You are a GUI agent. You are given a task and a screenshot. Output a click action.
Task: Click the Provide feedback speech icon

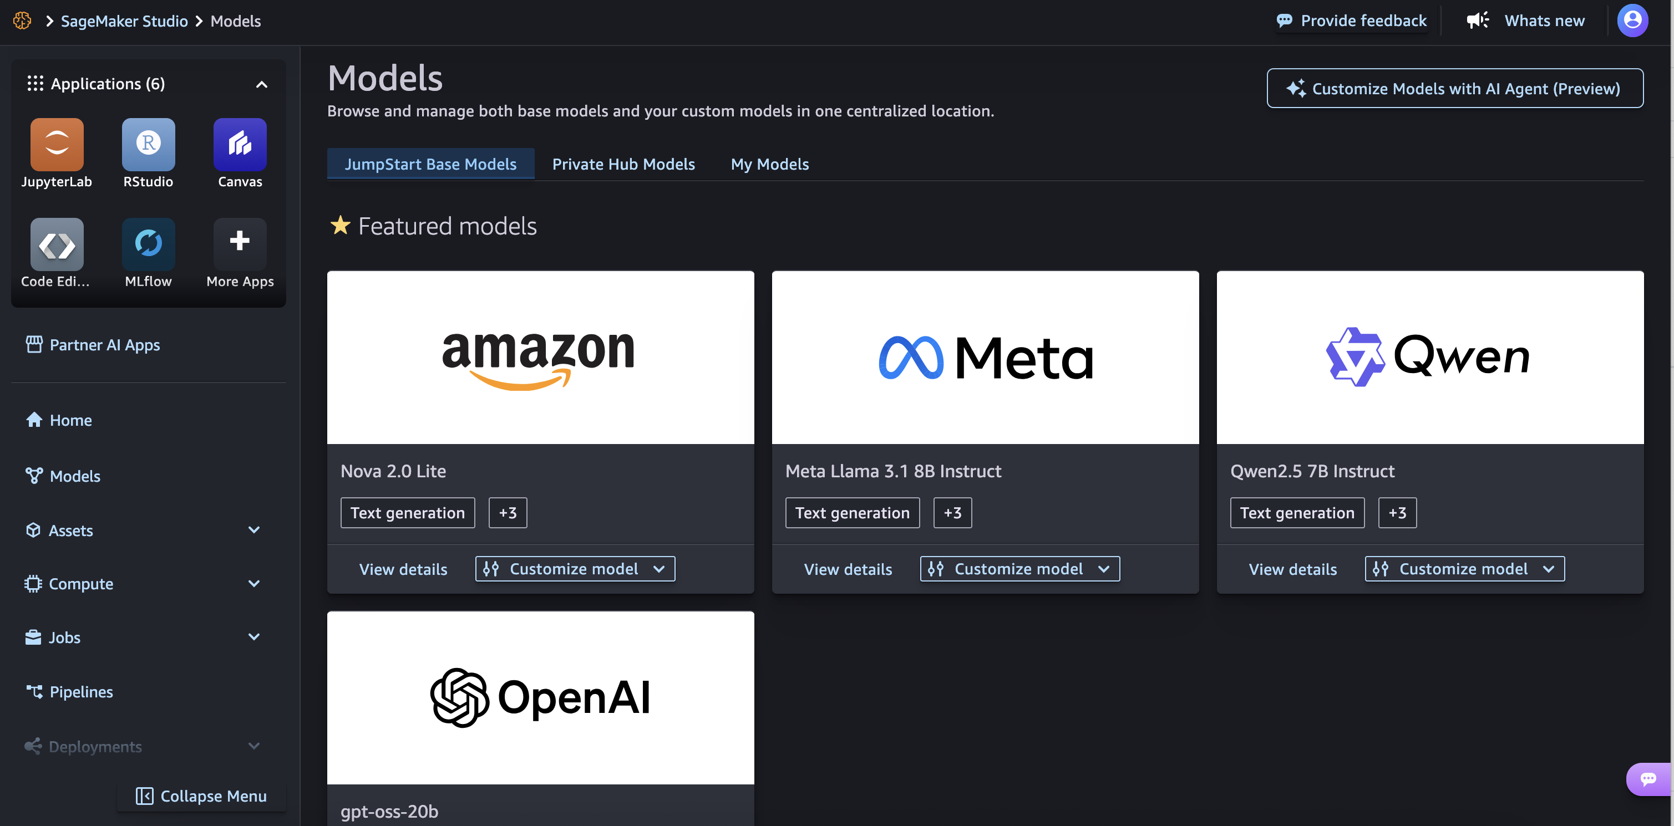[1284, 21]
